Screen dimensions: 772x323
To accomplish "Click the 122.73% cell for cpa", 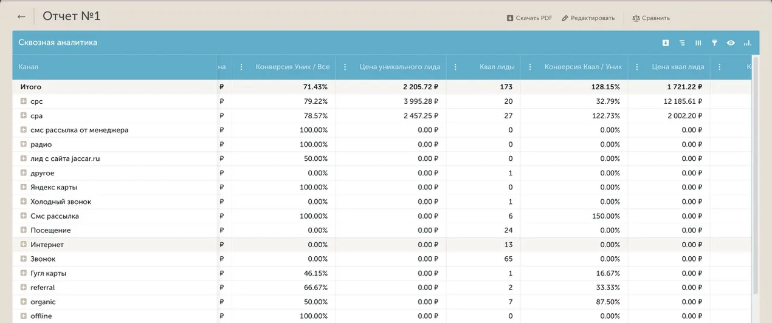I will pyautogui.click(x=607, y=115).
